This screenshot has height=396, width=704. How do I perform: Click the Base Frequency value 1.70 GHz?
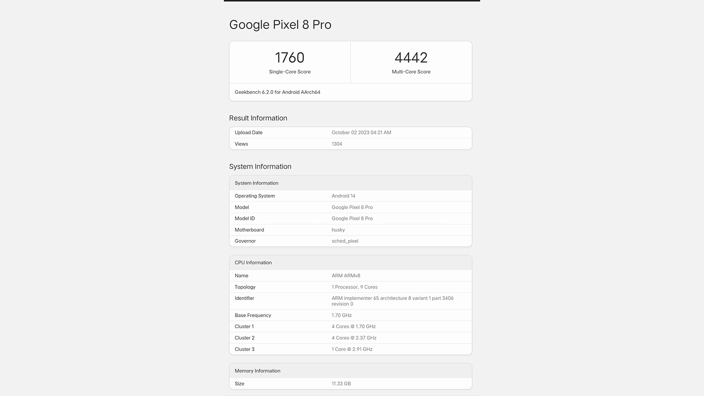pos(342,315)
